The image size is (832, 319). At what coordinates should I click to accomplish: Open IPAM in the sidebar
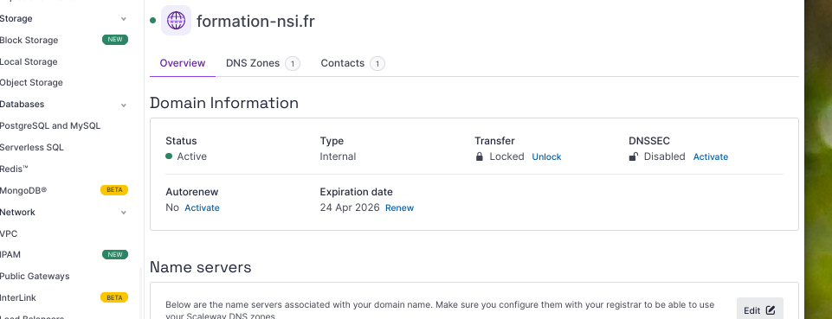coord(10,255)
